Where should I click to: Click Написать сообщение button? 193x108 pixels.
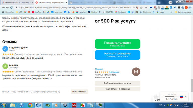(117, 55)
